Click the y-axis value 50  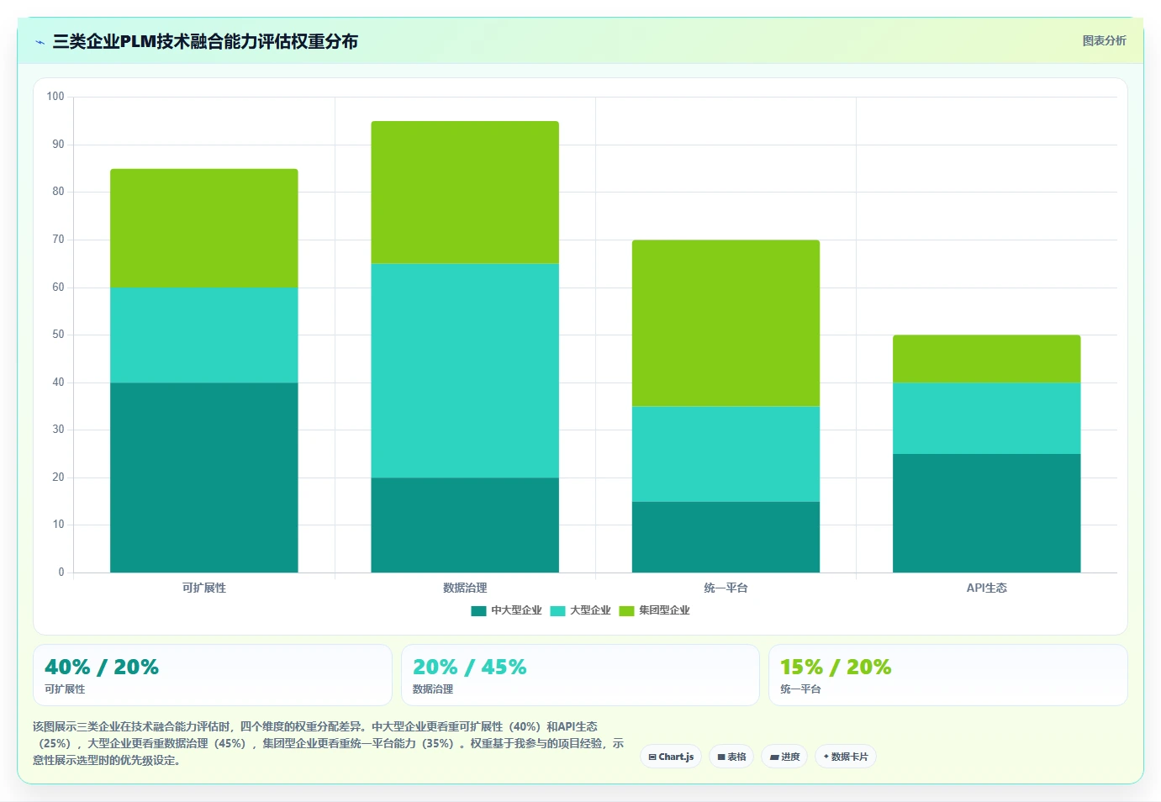(58, 335)
